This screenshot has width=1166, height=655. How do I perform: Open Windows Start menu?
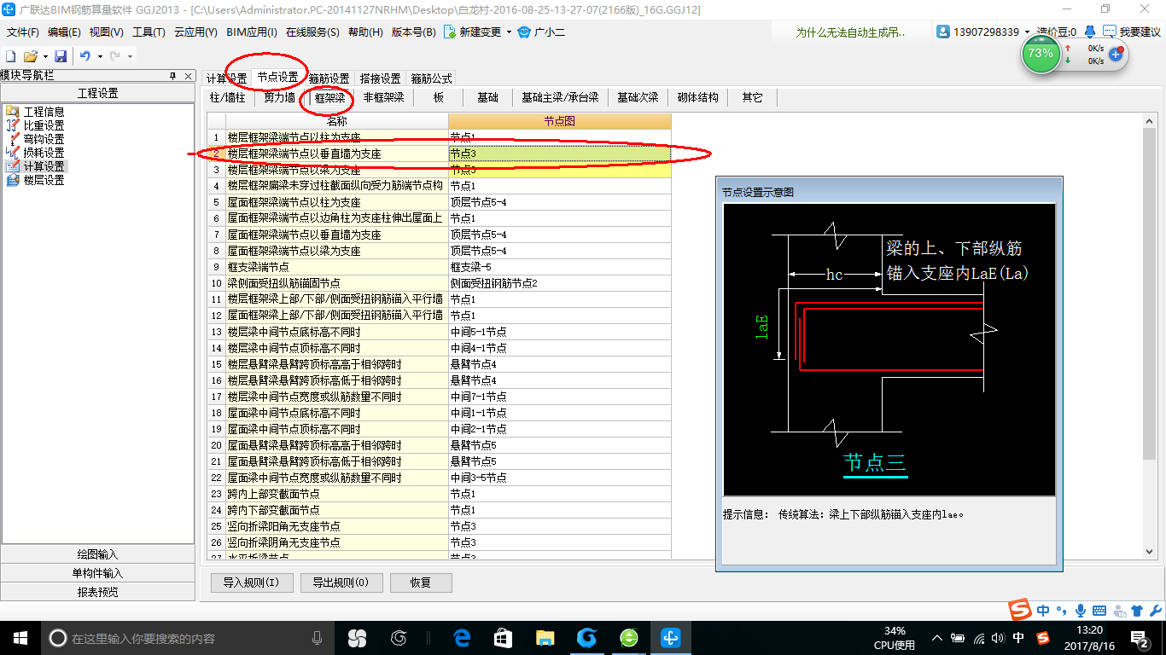[20, 637]
